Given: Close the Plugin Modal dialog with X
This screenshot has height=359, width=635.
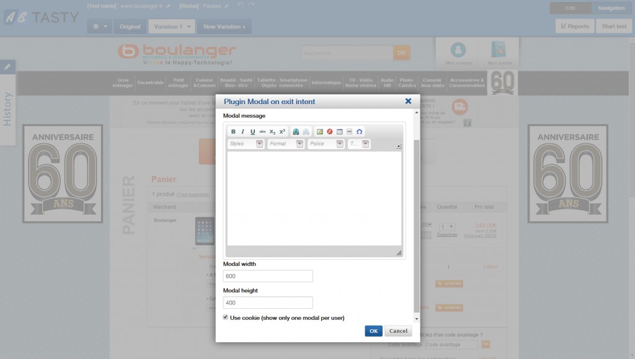Looking at the screenshot, I should coord(408,101).
